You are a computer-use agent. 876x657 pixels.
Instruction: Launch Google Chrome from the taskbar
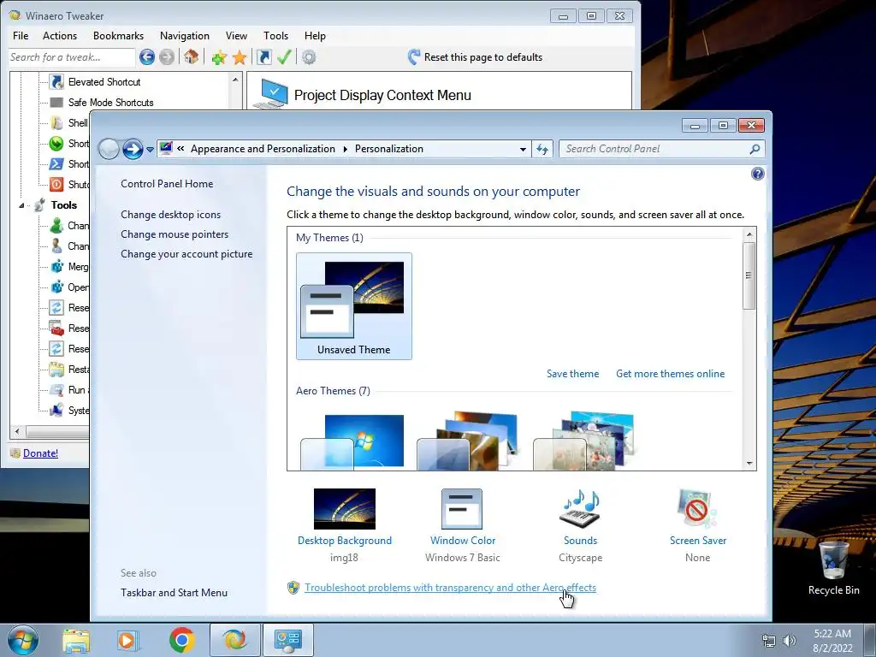(x=181, y=640)
